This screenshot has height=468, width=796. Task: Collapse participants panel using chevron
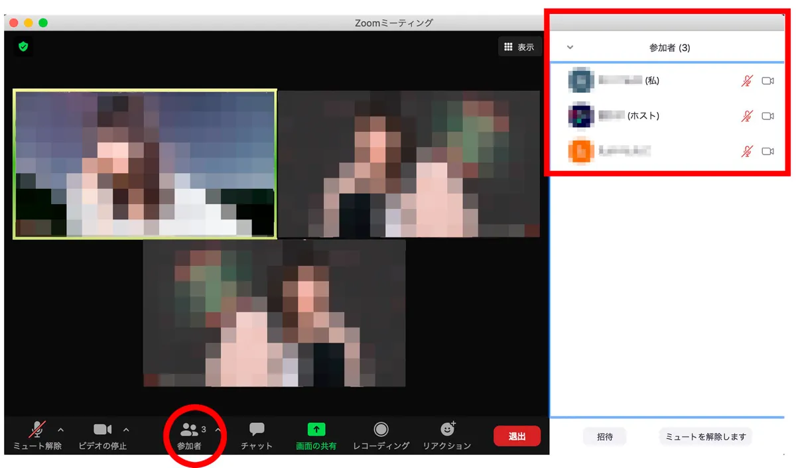pos(570,48)
